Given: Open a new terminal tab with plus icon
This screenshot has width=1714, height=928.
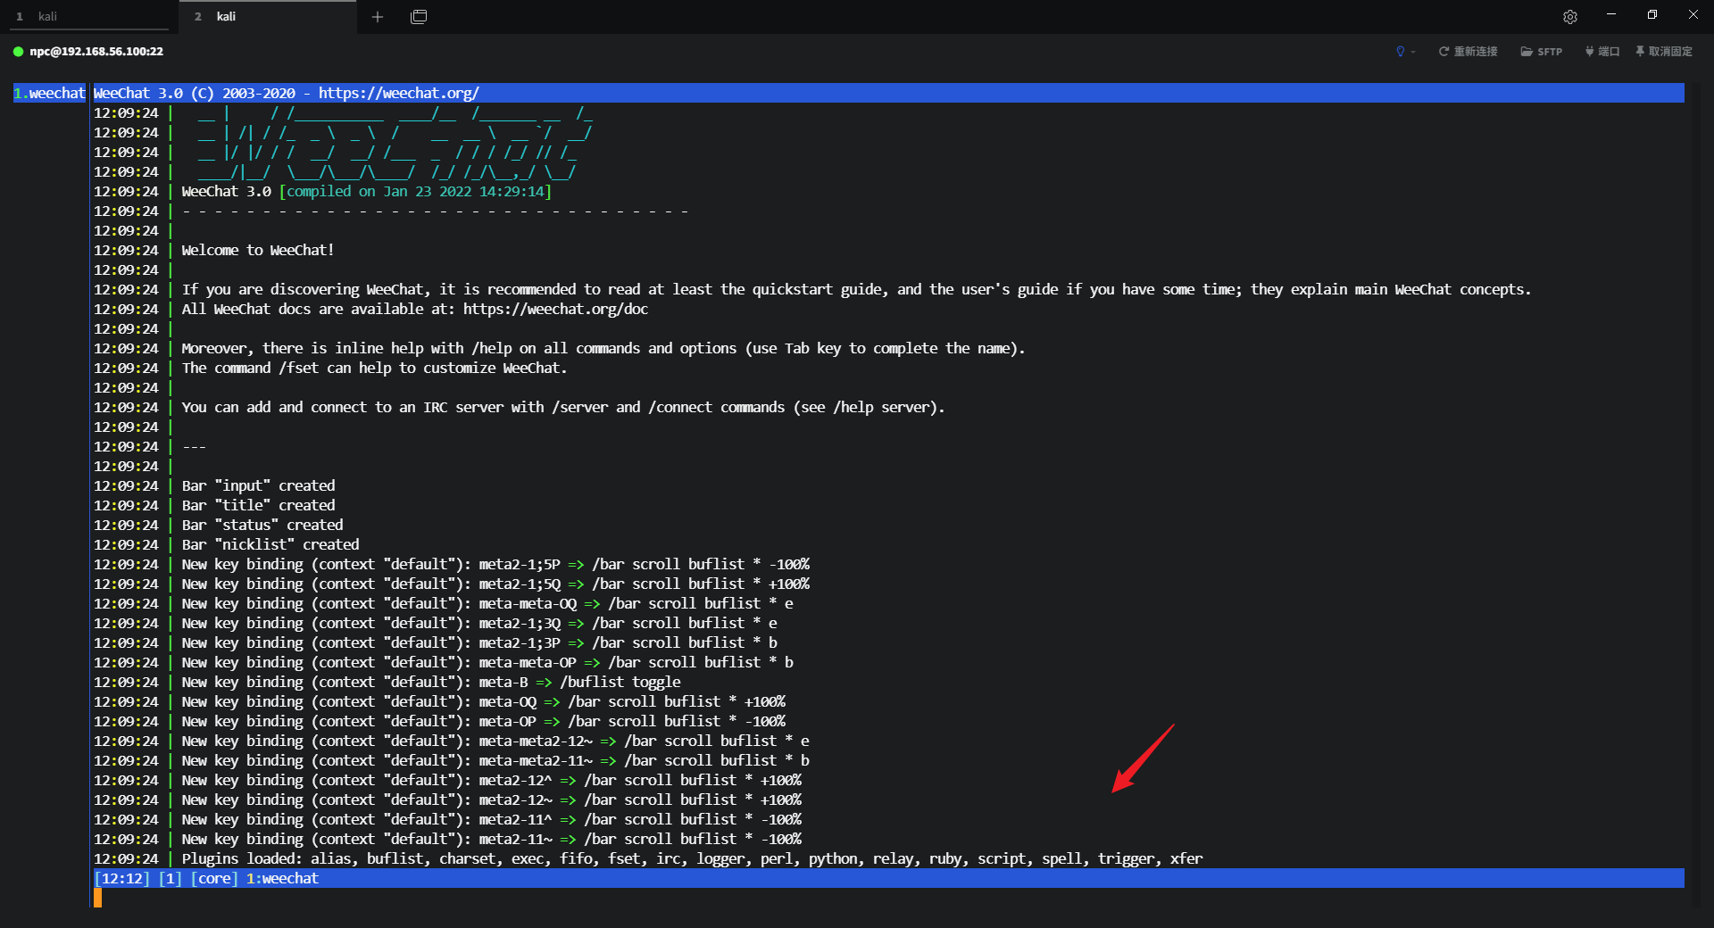Looking at the screenshot, I should coord(378,17).
